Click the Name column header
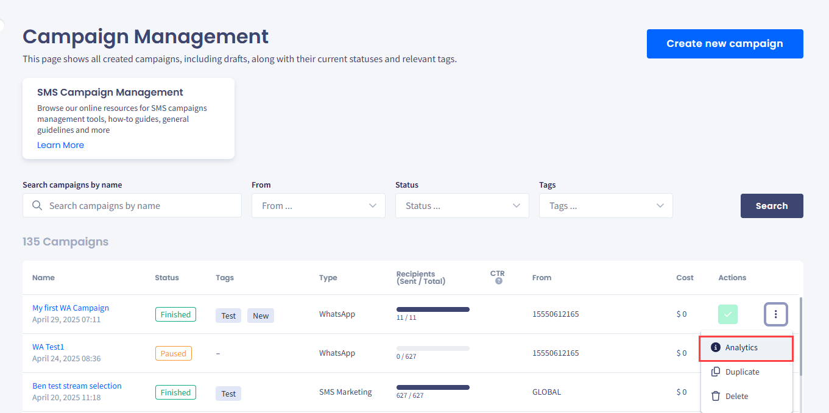 click(x=43, y=278)
